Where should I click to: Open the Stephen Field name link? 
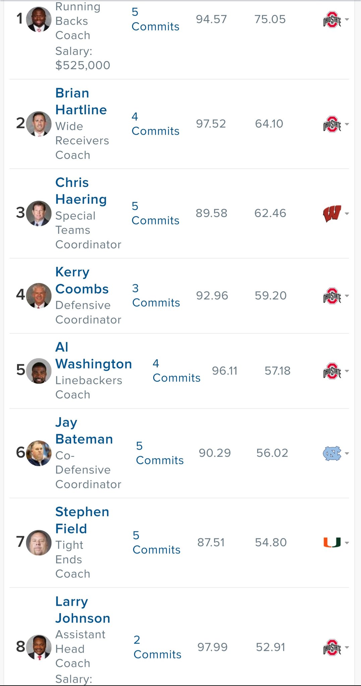point(82,520)
